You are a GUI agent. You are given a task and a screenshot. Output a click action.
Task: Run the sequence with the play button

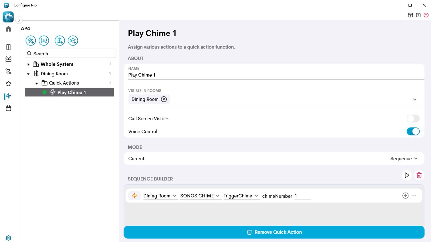407,175
